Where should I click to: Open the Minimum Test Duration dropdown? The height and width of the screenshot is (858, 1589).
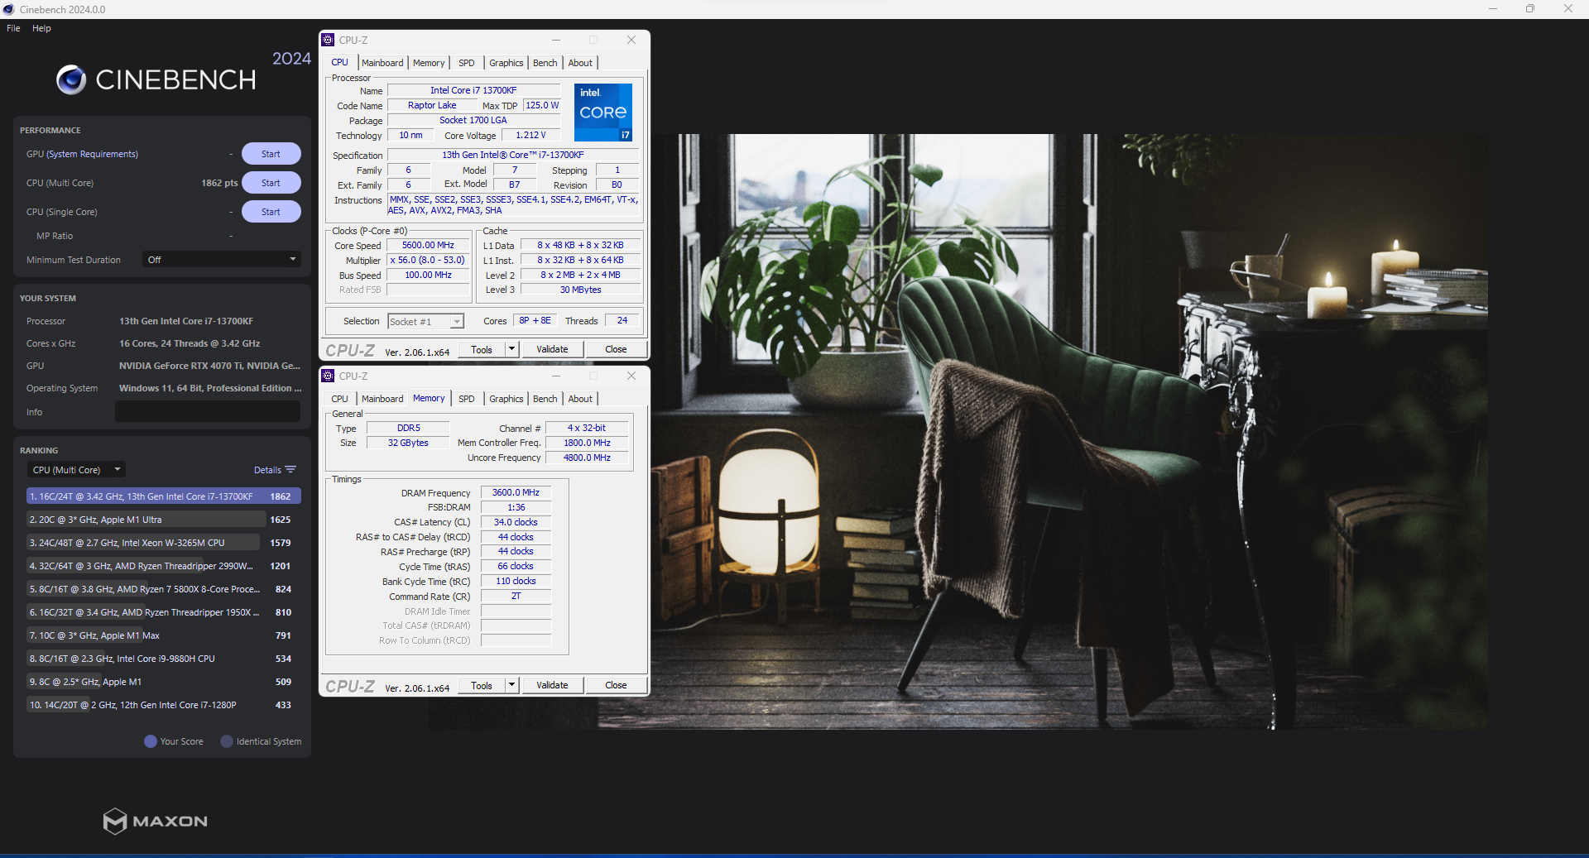pos(221,260)
